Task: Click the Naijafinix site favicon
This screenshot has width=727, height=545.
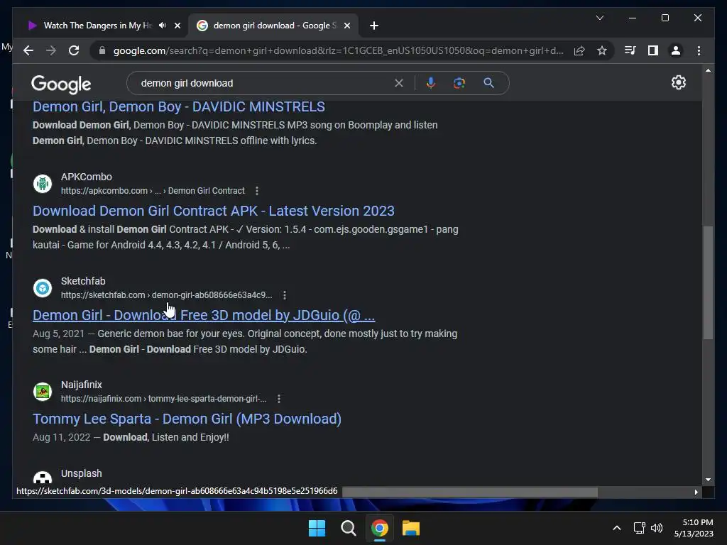Action: 43,392
